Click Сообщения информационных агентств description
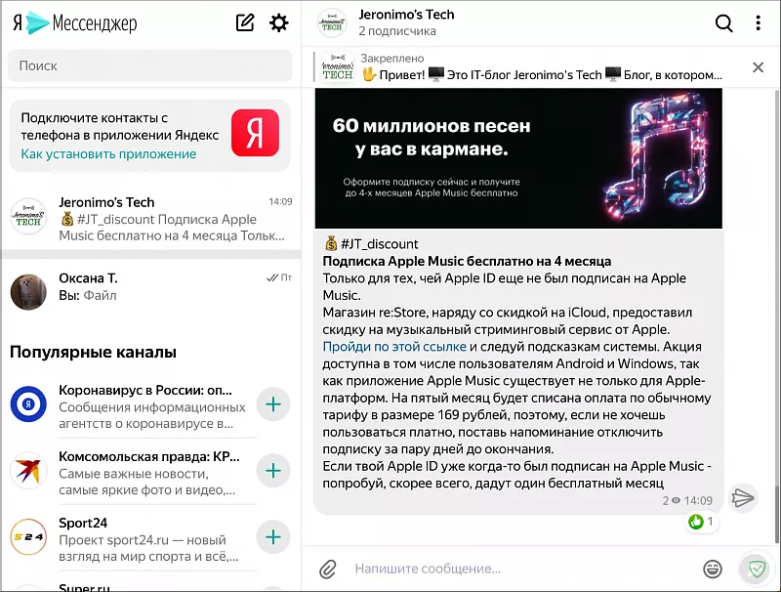This screenshot has height=592, width=781. pos(152,415)
